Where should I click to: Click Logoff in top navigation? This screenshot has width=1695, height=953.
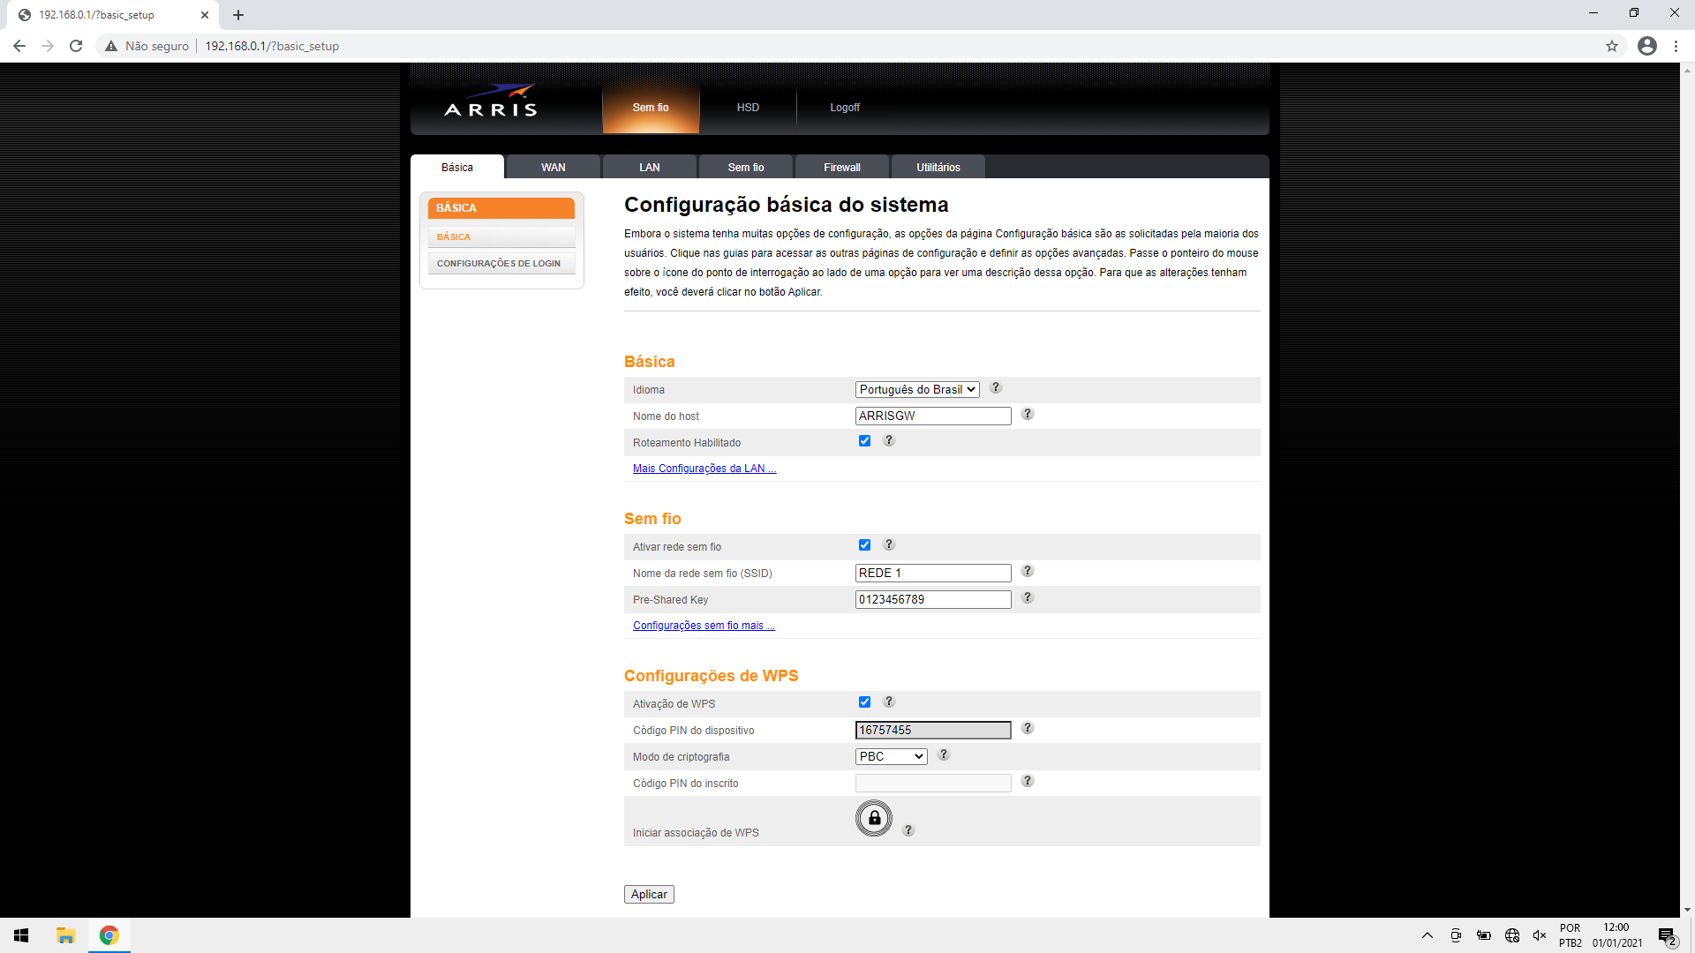(x=845, y=108)
